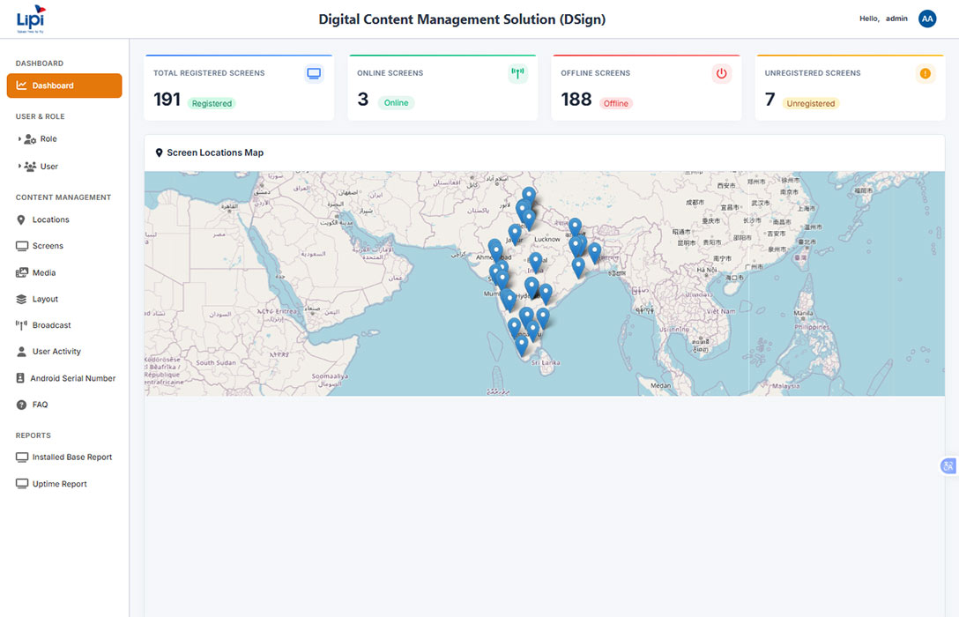The height and width of the screenshot is (617, 959).
Task: Click the green Online badge
Action: pyautogui.click(x=396, y=103)
